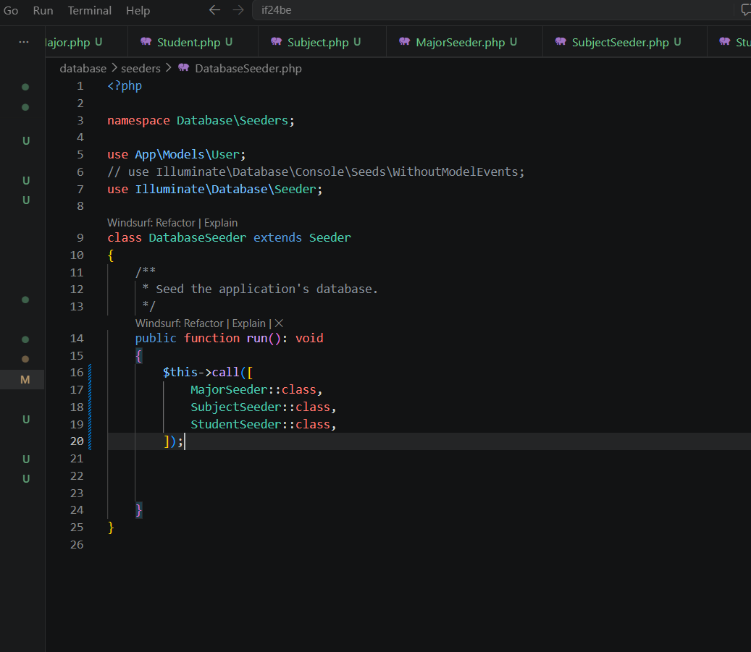Image resolution: width=751 pixels, height=652 pixels.
Task: Click the PHP elephant icon on MajorSeeder.php tab
Action: (404, 42)
